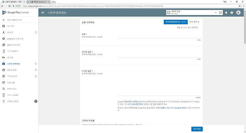Open the dashboard (대시보드) sidebar icon
246x133 pixels.
tap(4, 26)
